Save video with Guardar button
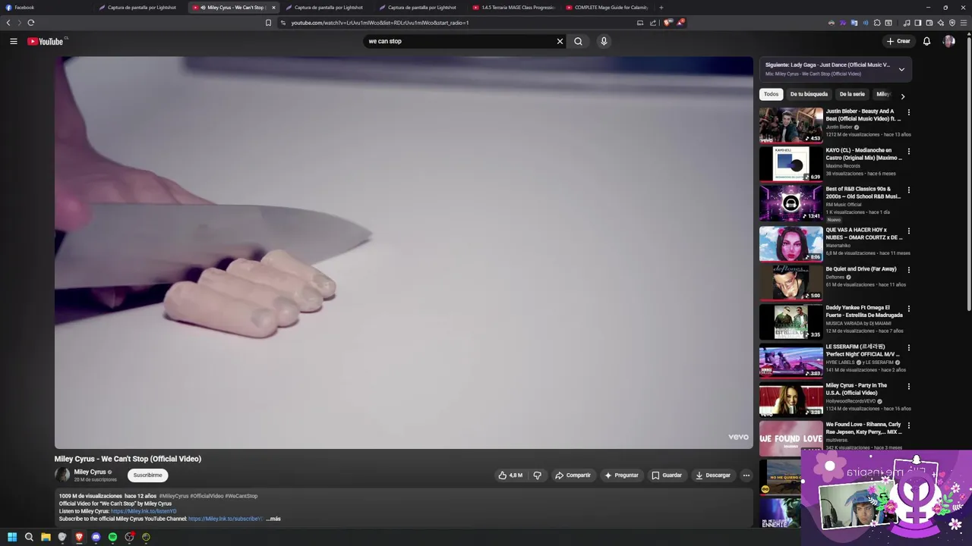The height and width of the screenshot is (546, 972). pyautogui.click(x=667, y=475)
